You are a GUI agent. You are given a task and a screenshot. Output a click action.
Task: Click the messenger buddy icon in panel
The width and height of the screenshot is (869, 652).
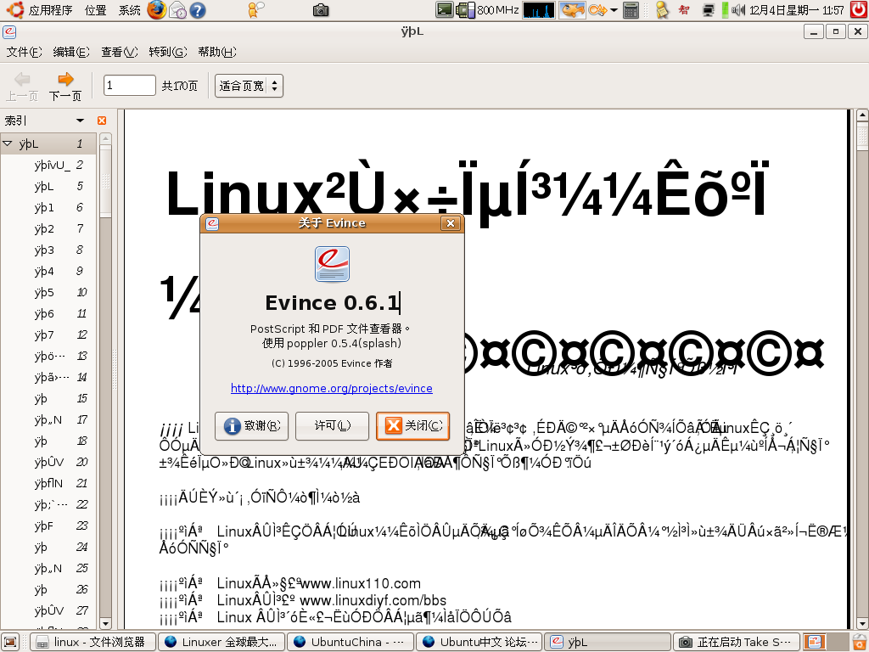[x=255, y=10]
